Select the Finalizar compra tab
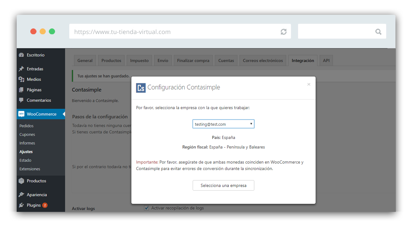Image resolution: width=410 pixels, height=231 pixels. 193,61
